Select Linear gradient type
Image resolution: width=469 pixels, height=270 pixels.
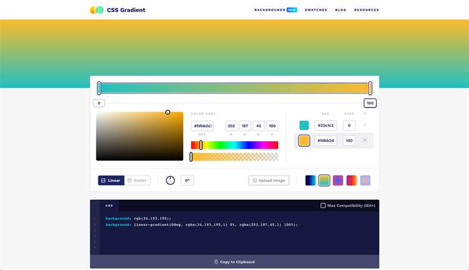(x=111, y=180)
